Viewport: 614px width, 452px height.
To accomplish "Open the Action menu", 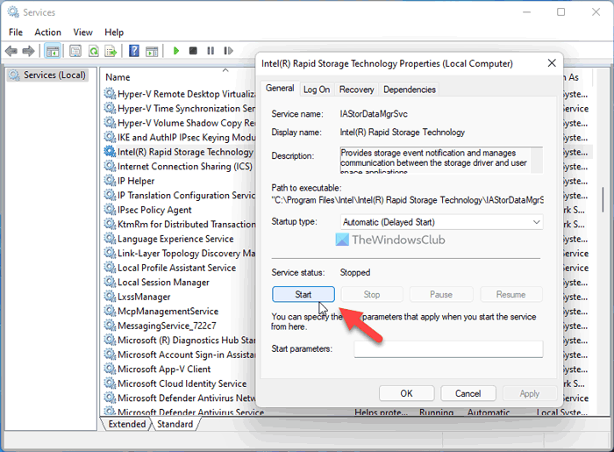I will [x=47, y=32].
